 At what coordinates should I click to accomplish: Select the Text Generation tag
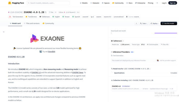click(16, 17)
